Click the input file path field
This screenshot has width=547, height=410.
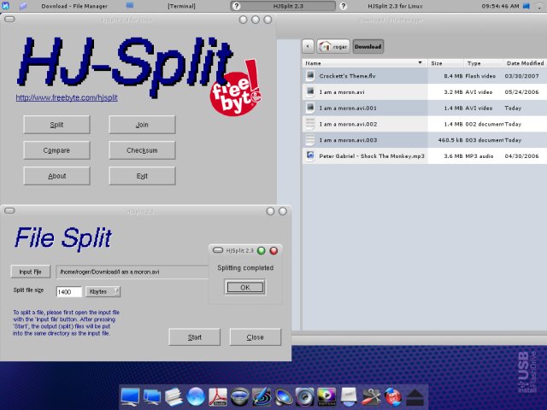pos(132,272)
